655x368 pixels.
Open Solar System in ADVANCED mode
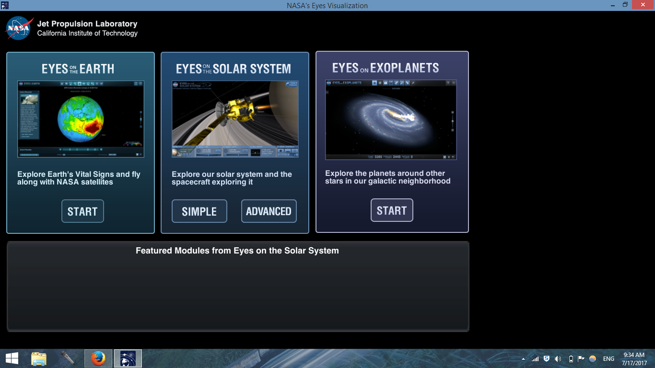pos(269,211)
